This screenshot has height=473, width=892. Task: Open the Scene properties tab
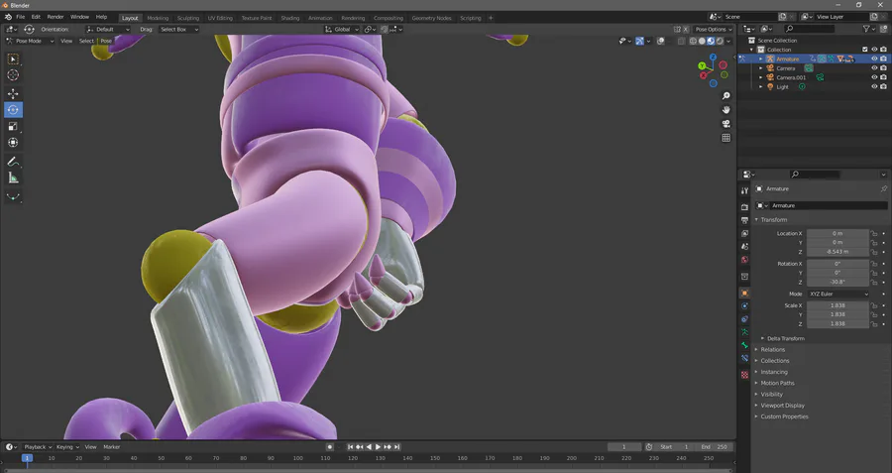coord(744,247)
